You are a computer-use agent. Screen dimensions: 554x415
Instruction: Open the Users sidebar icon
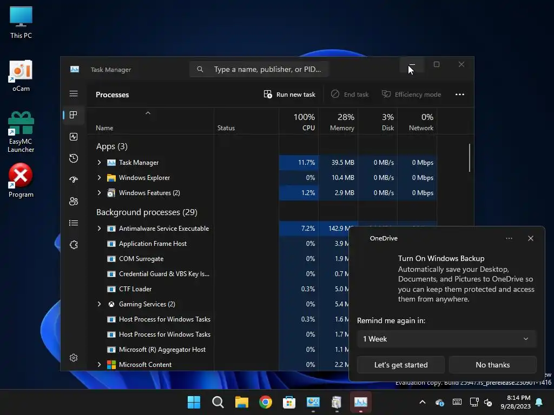74,201
